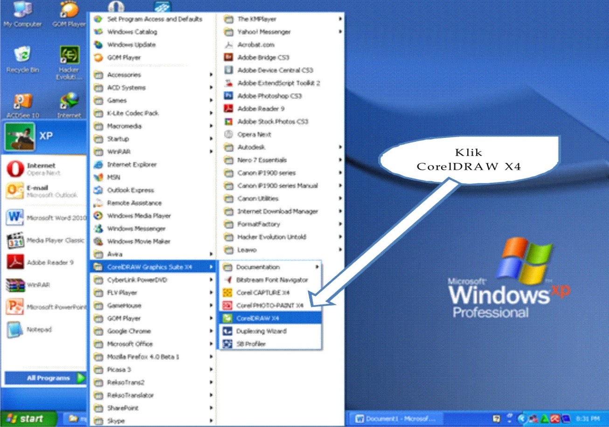609x427 pixels.
Task: Expand the Microsoft Office submenu arrow
Action: 211,344
